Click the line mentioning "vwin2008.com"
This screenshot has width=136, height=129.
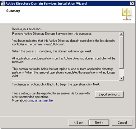(39, 44)
